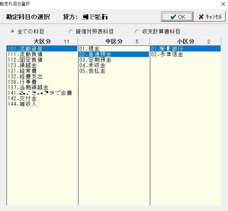Choose 05.仮払金 in 中区分 list
The image size is (228, 211).
(114, 71)
